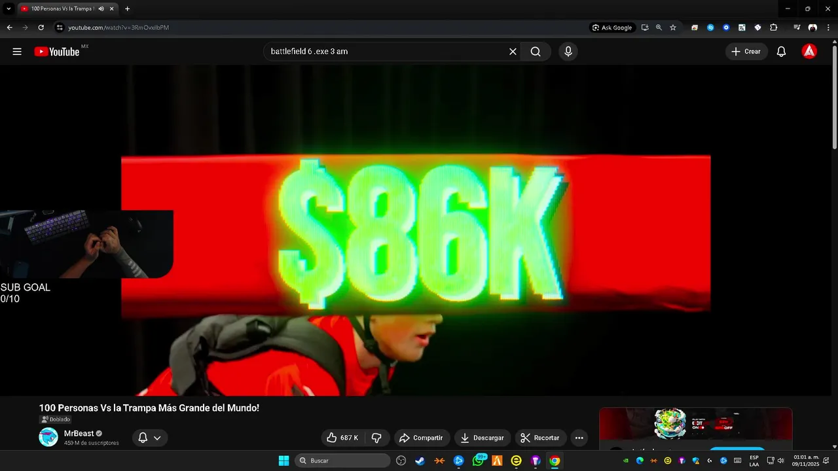Mute the tab via speaker icon
Image resolution: width=838 pixels, height=471 pixels.
[x=101, y=9]
